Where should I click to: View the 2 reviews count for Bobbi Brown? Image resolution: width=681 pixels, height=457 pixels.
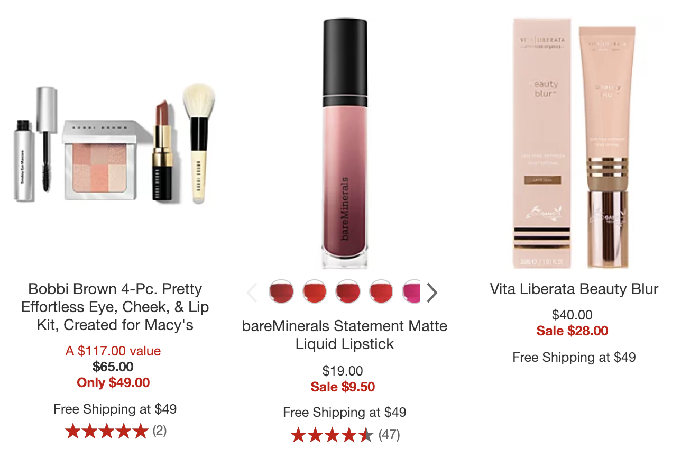(x=160, y=431)
